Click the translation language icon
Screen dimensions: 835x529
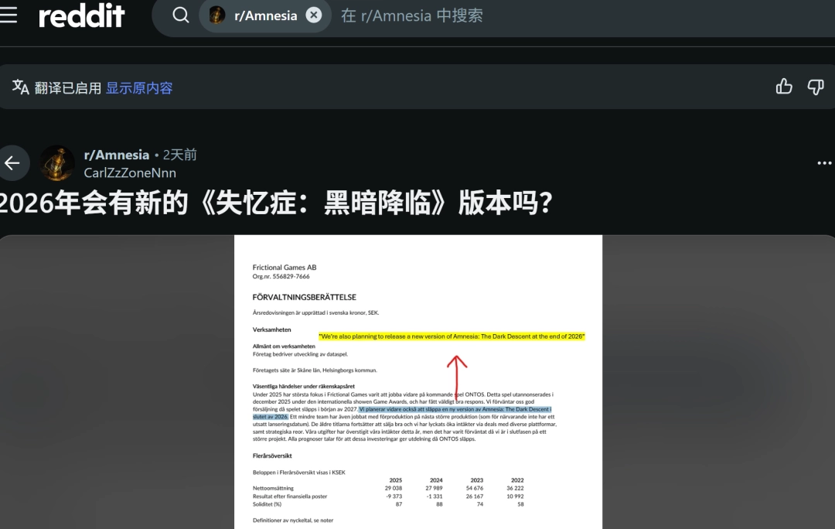point(20,87)
